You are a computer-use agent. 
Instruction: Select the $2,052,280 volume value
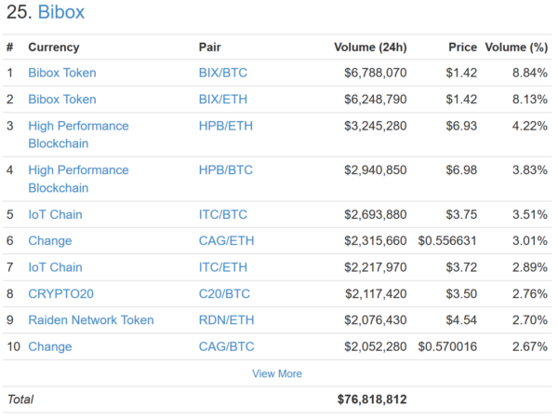tap(375, 346)
